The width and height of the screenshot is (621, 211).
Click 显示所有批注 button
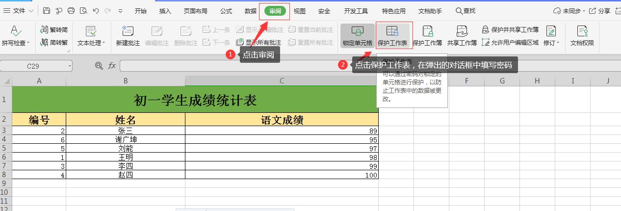click(x=259, y=43)
